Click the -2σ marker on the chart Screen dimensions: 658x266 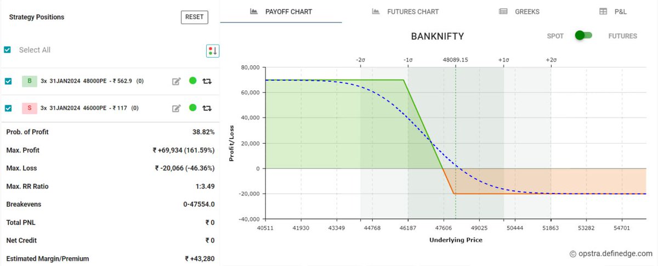[x=360, y=59]
